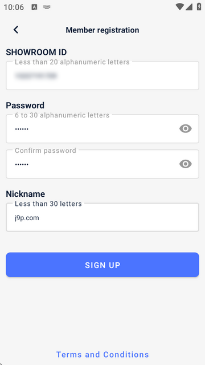Tap the "Less than 30 letters" hint label

48,204
